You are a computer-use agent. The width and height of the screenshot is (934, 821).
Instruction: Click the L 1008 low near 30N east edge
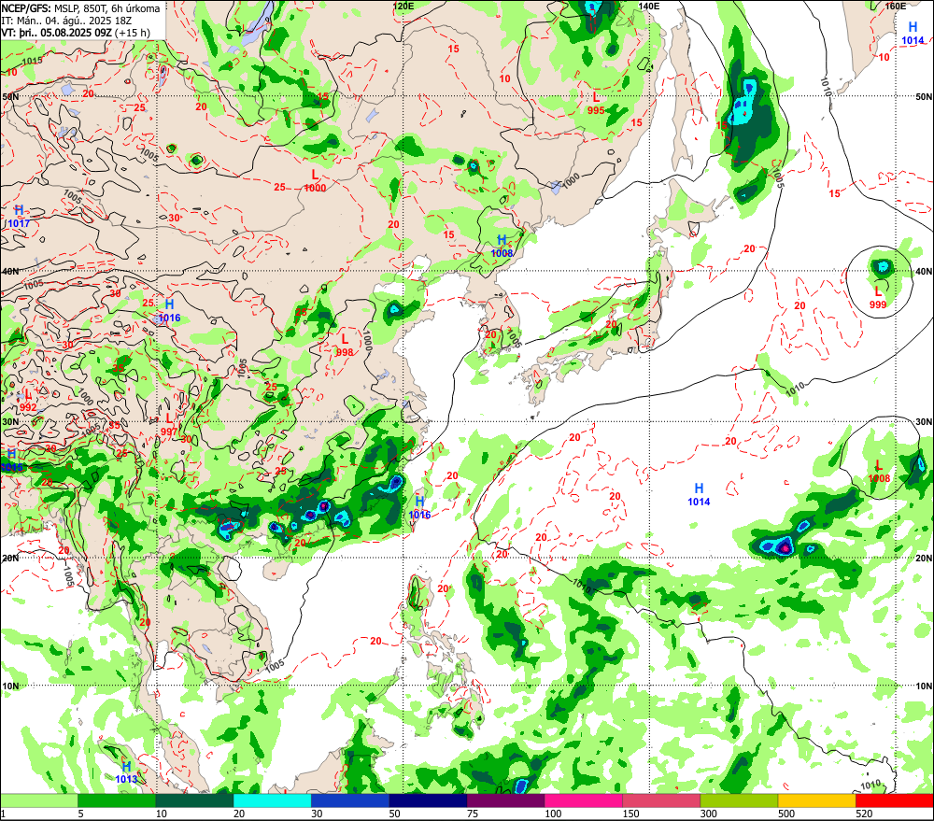(879, 472)
